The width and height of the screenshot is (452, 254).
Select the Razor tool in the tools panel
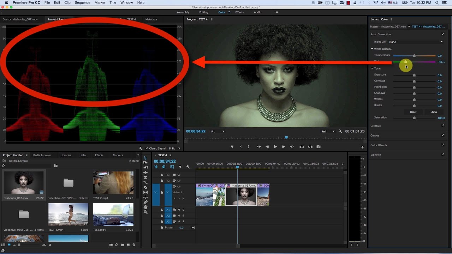click(x=145, y=187)
